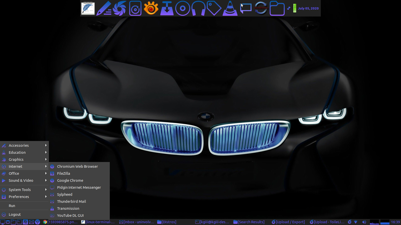The image size is (401, 225).
Task: Switch to Upload / Export window
Action: [288, 222]
